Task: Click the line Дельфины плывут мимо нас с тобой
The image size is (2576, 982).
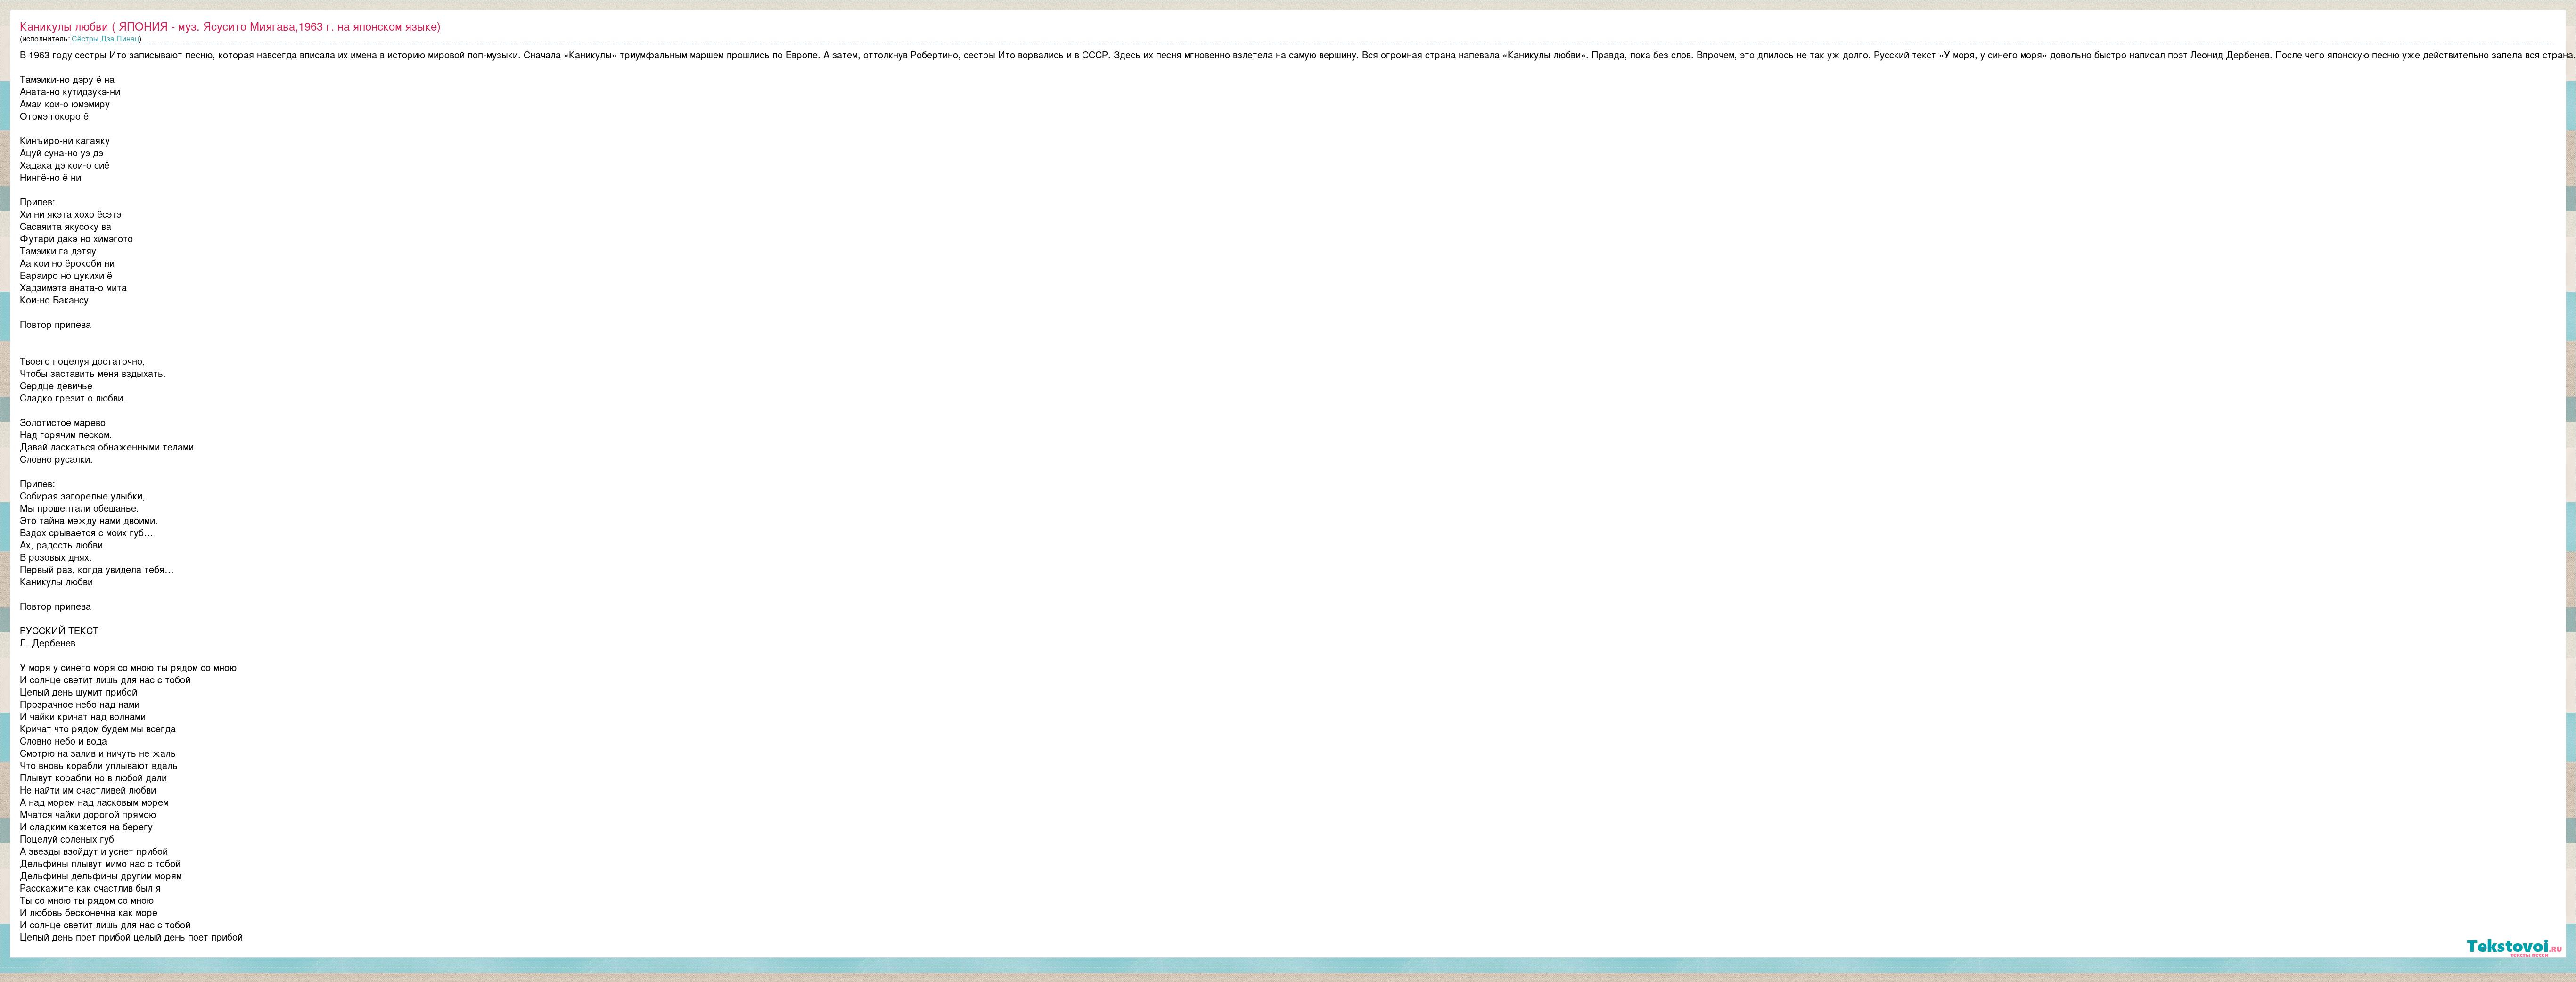Action: click(x=100, y=864)
